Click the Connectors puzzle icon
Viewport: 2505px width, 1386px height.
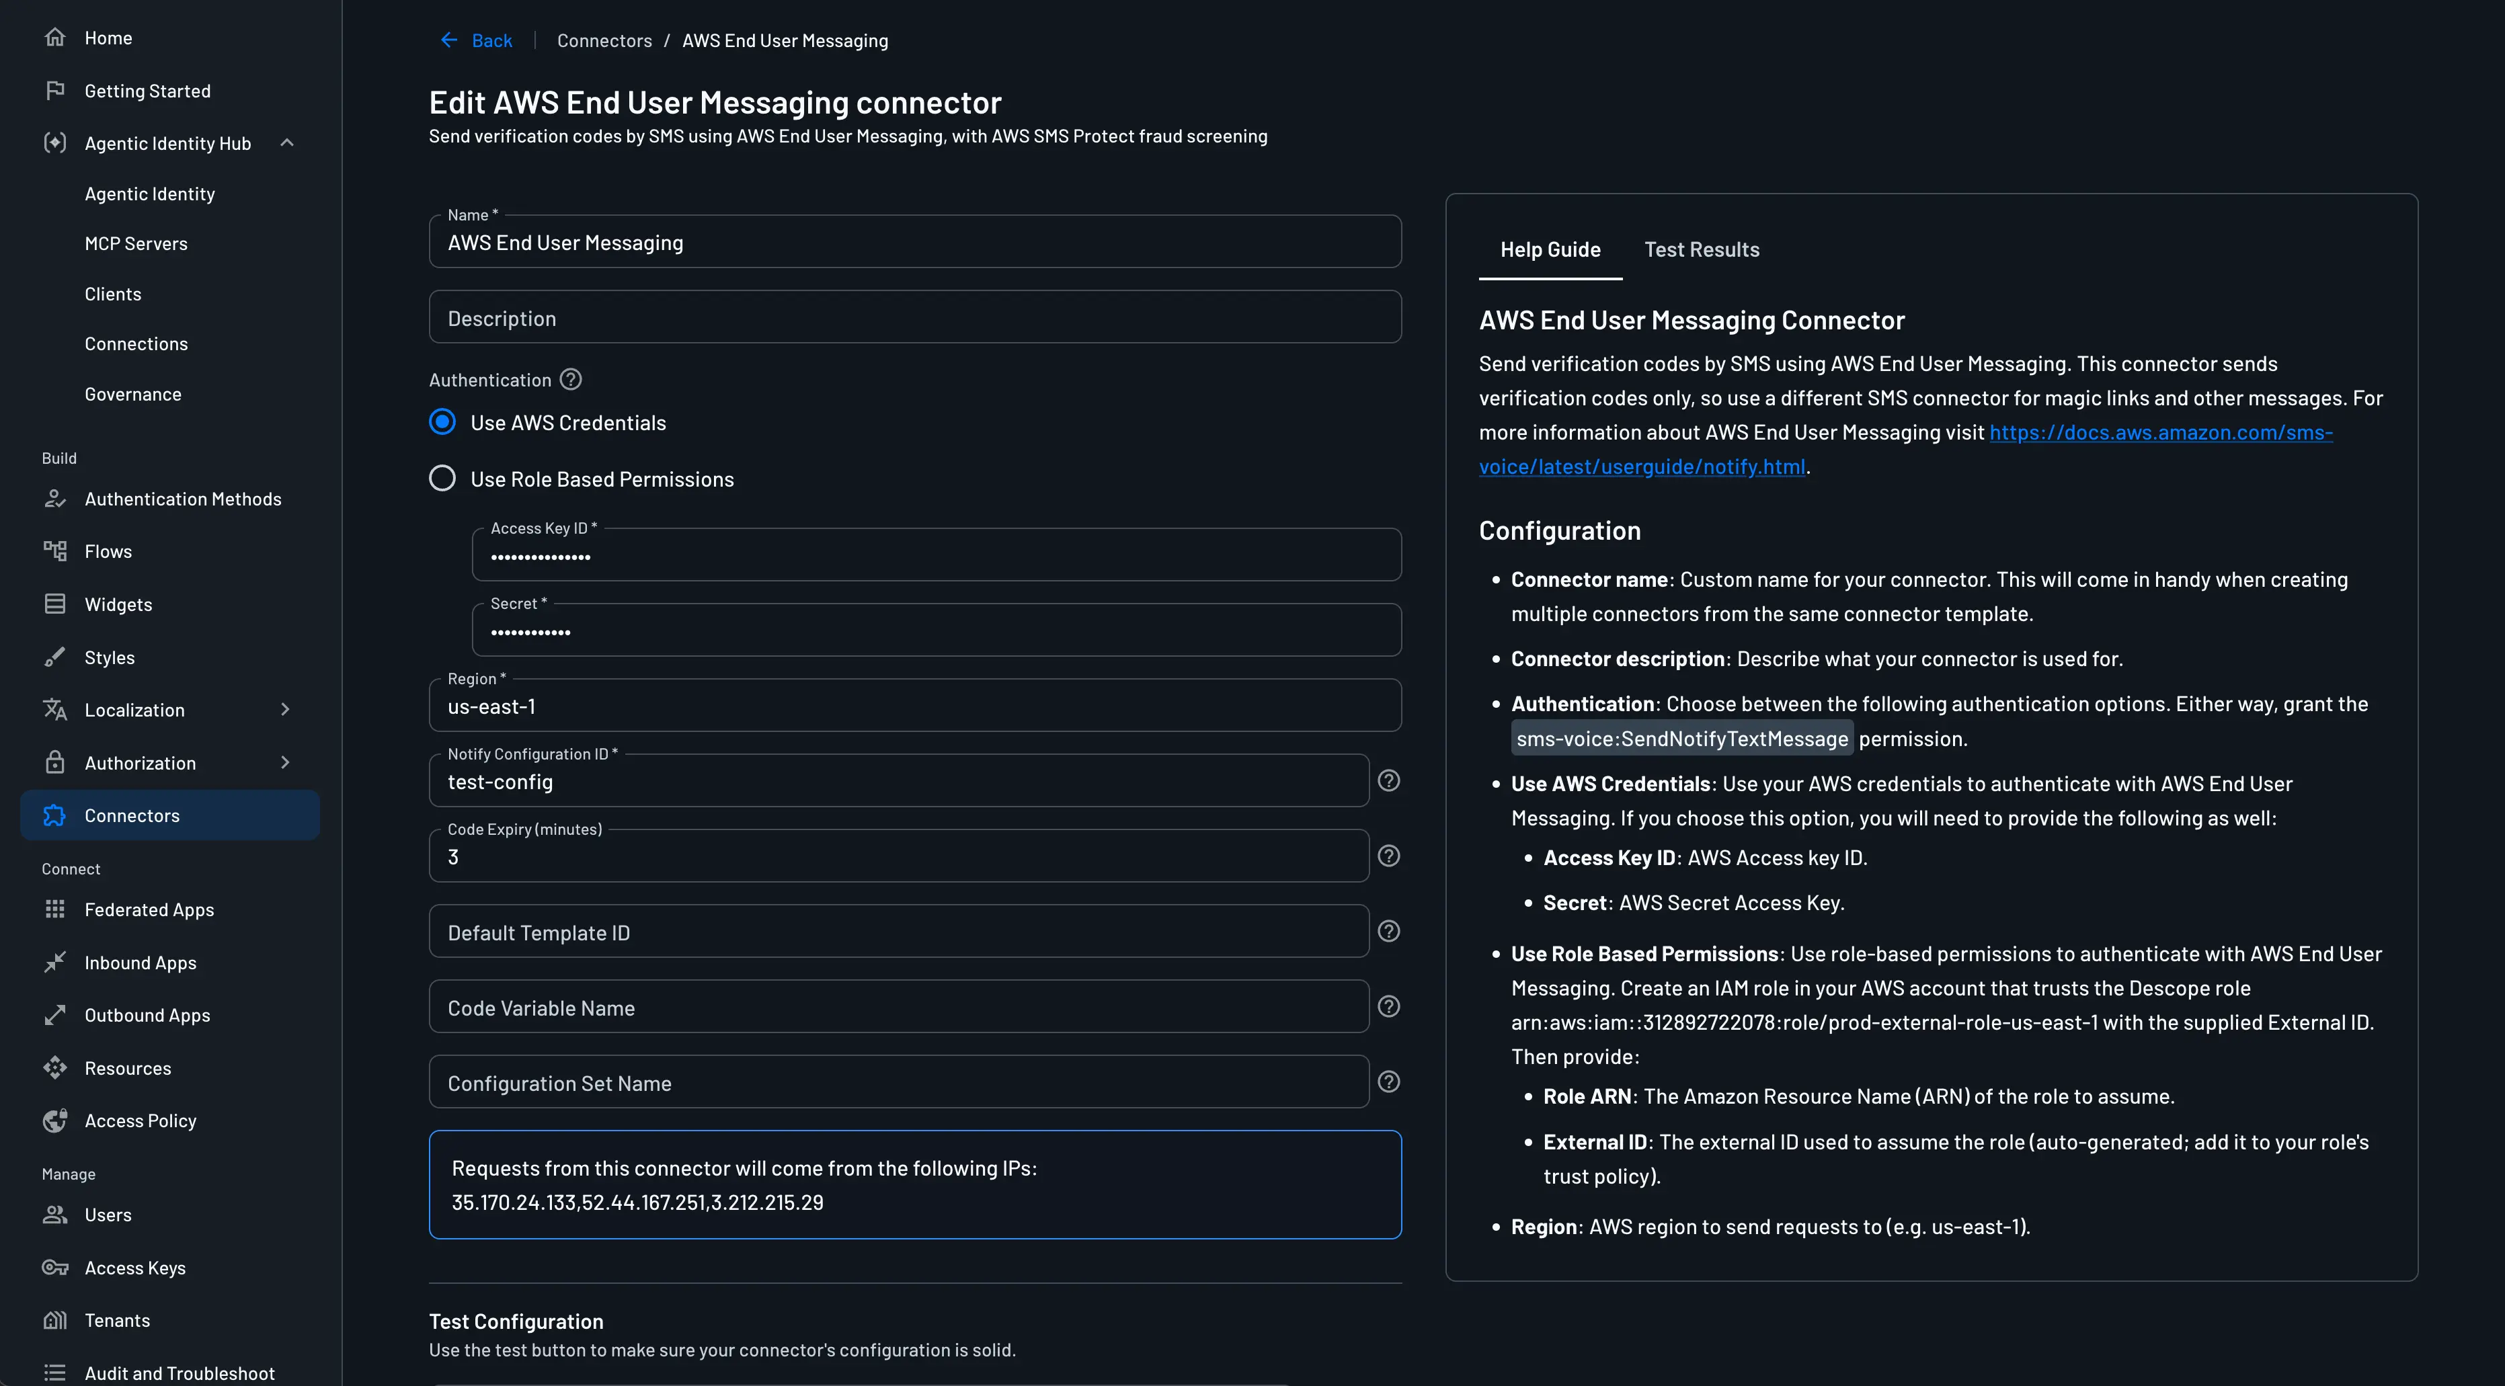coord(55,815)
